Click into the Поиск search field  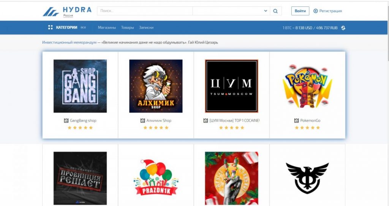tap(144, 11)
